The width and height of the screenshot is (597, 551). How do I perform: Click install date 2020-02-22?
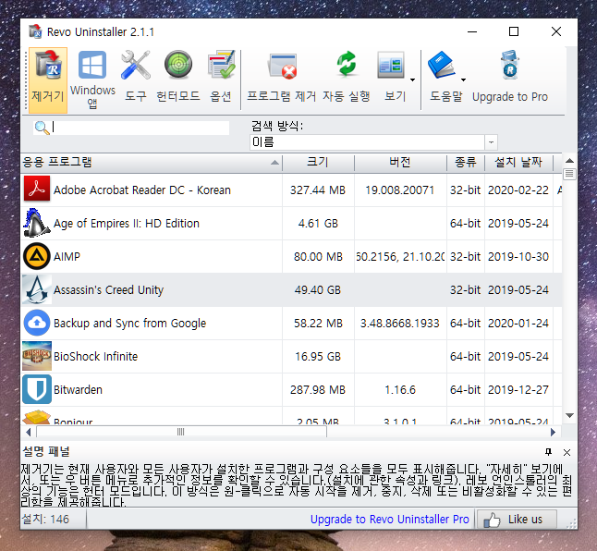(518, 190)
